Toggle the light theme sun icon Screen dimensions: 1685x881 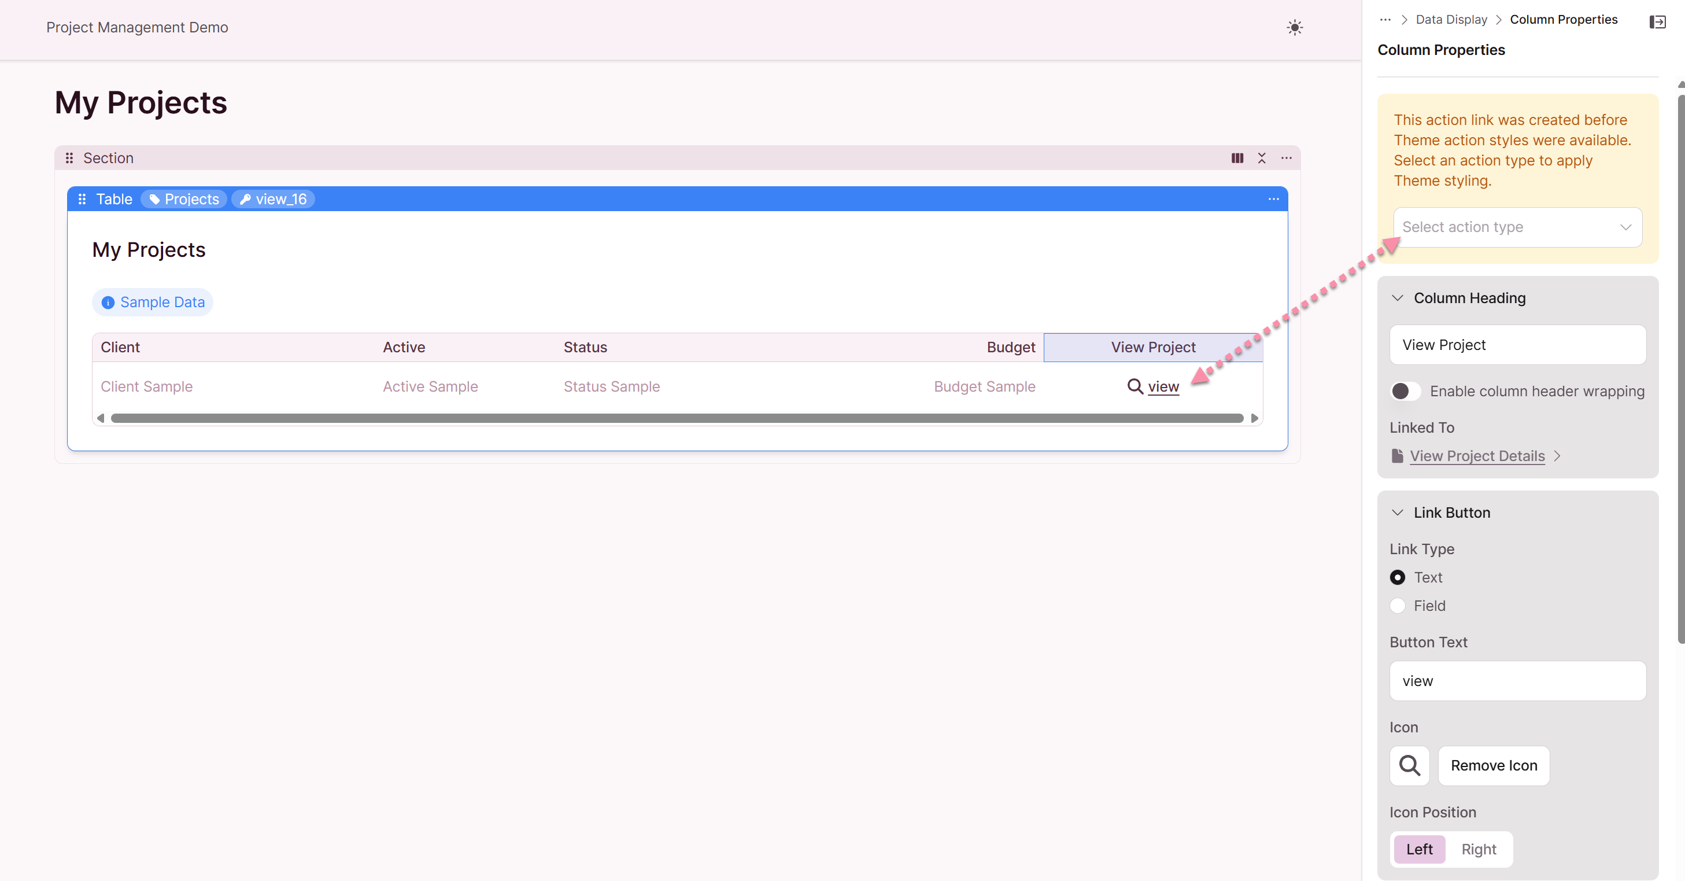pos(1294,28)
